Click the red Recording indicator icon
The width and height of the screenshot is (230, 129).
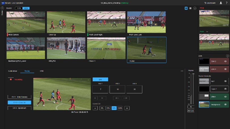coord(11,79)
